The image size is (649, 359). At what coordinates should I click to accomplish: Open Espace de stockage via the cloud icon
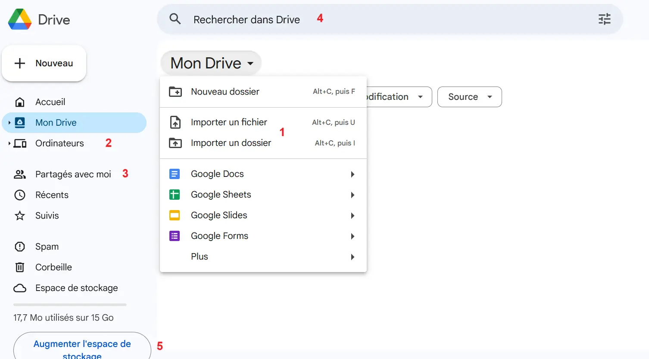pyautogui.click(x=20, y=288)
